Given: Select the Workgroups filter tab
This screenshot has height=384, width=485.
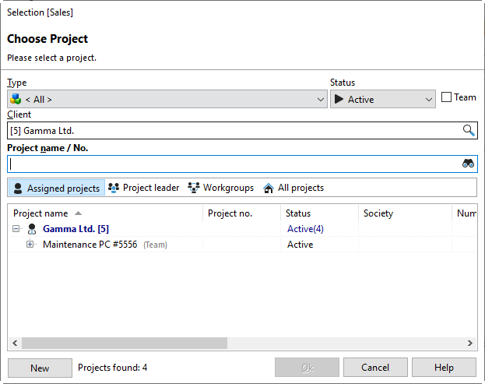Looking at the screenshot, I should pos(221,188).
